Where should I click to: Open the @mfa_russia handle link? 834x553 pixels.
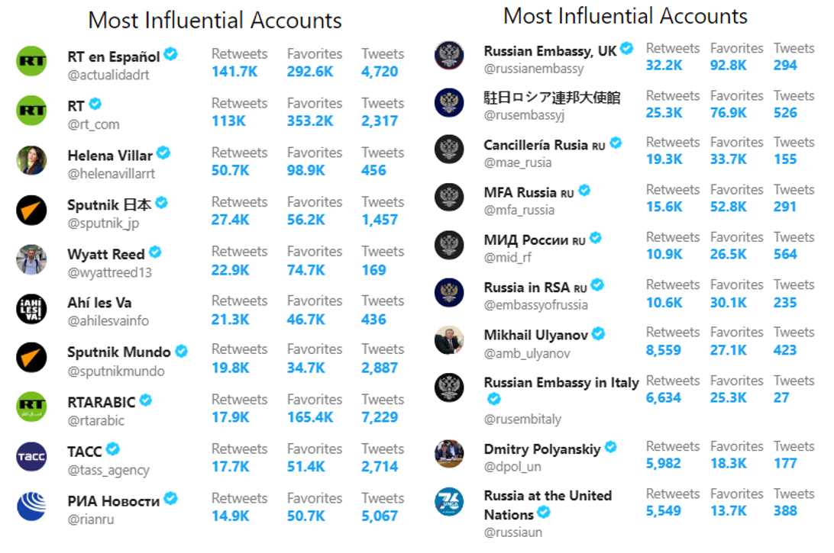(519, 210)
